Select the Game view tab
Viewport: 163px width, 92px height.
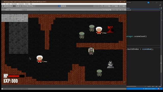4,8
